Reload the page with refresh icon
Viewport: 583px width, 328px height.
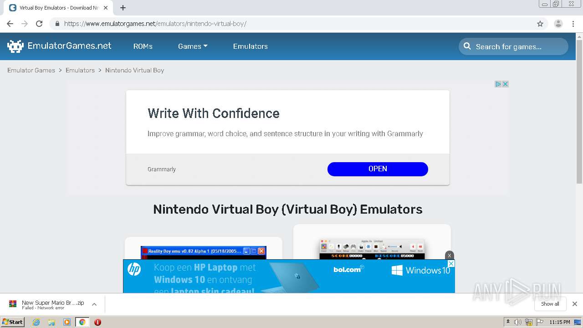tap(39, 24)
